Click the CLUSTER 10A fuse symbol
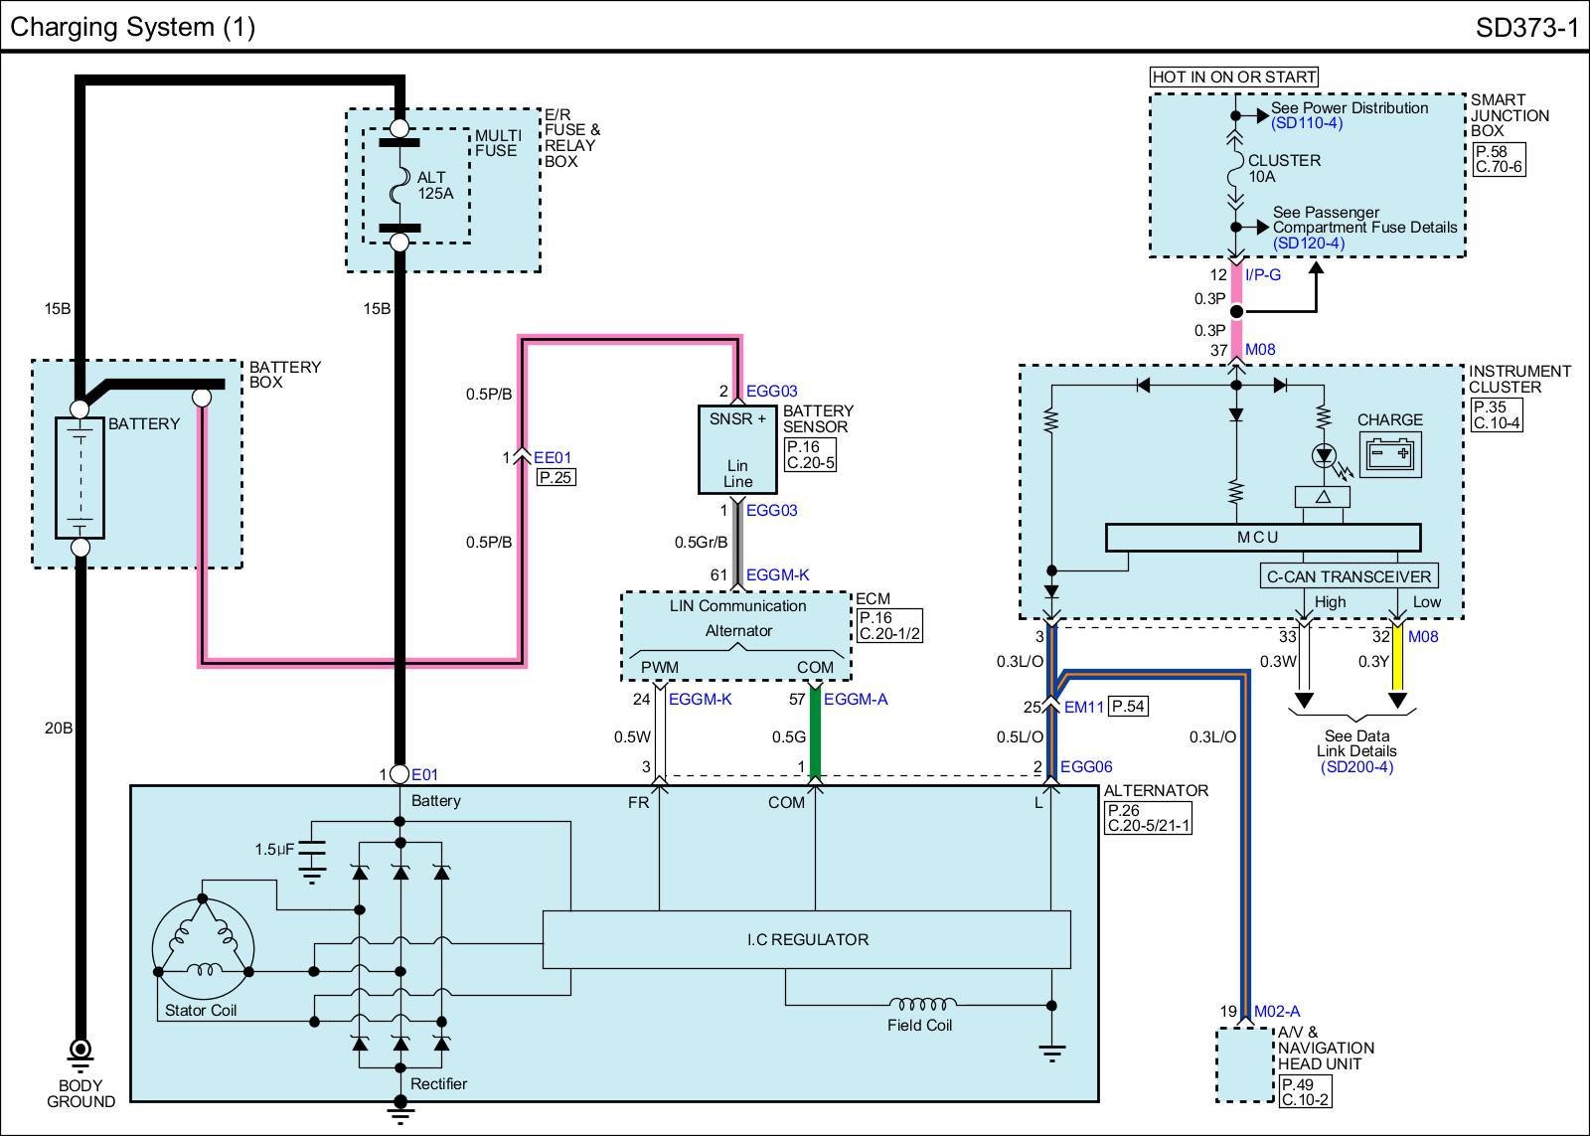This screenshot has height=1136, width=1590. click(x=1235, y=170)
